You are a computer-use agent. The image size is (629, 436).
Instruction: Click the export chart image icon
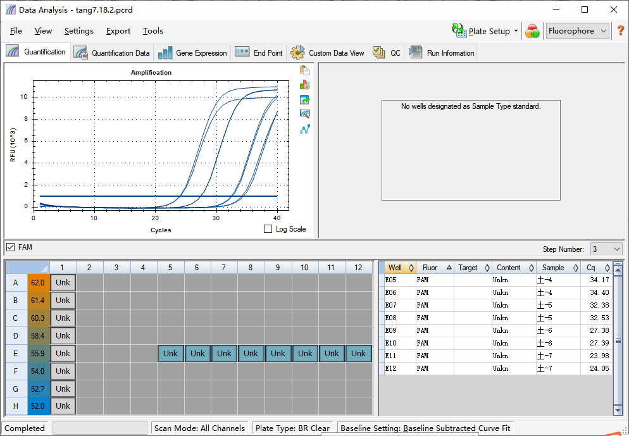pyautogui.click(x=304, y=99)
